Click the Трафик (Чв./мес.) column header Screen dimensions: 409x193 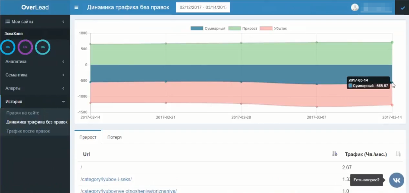point(366,154)
